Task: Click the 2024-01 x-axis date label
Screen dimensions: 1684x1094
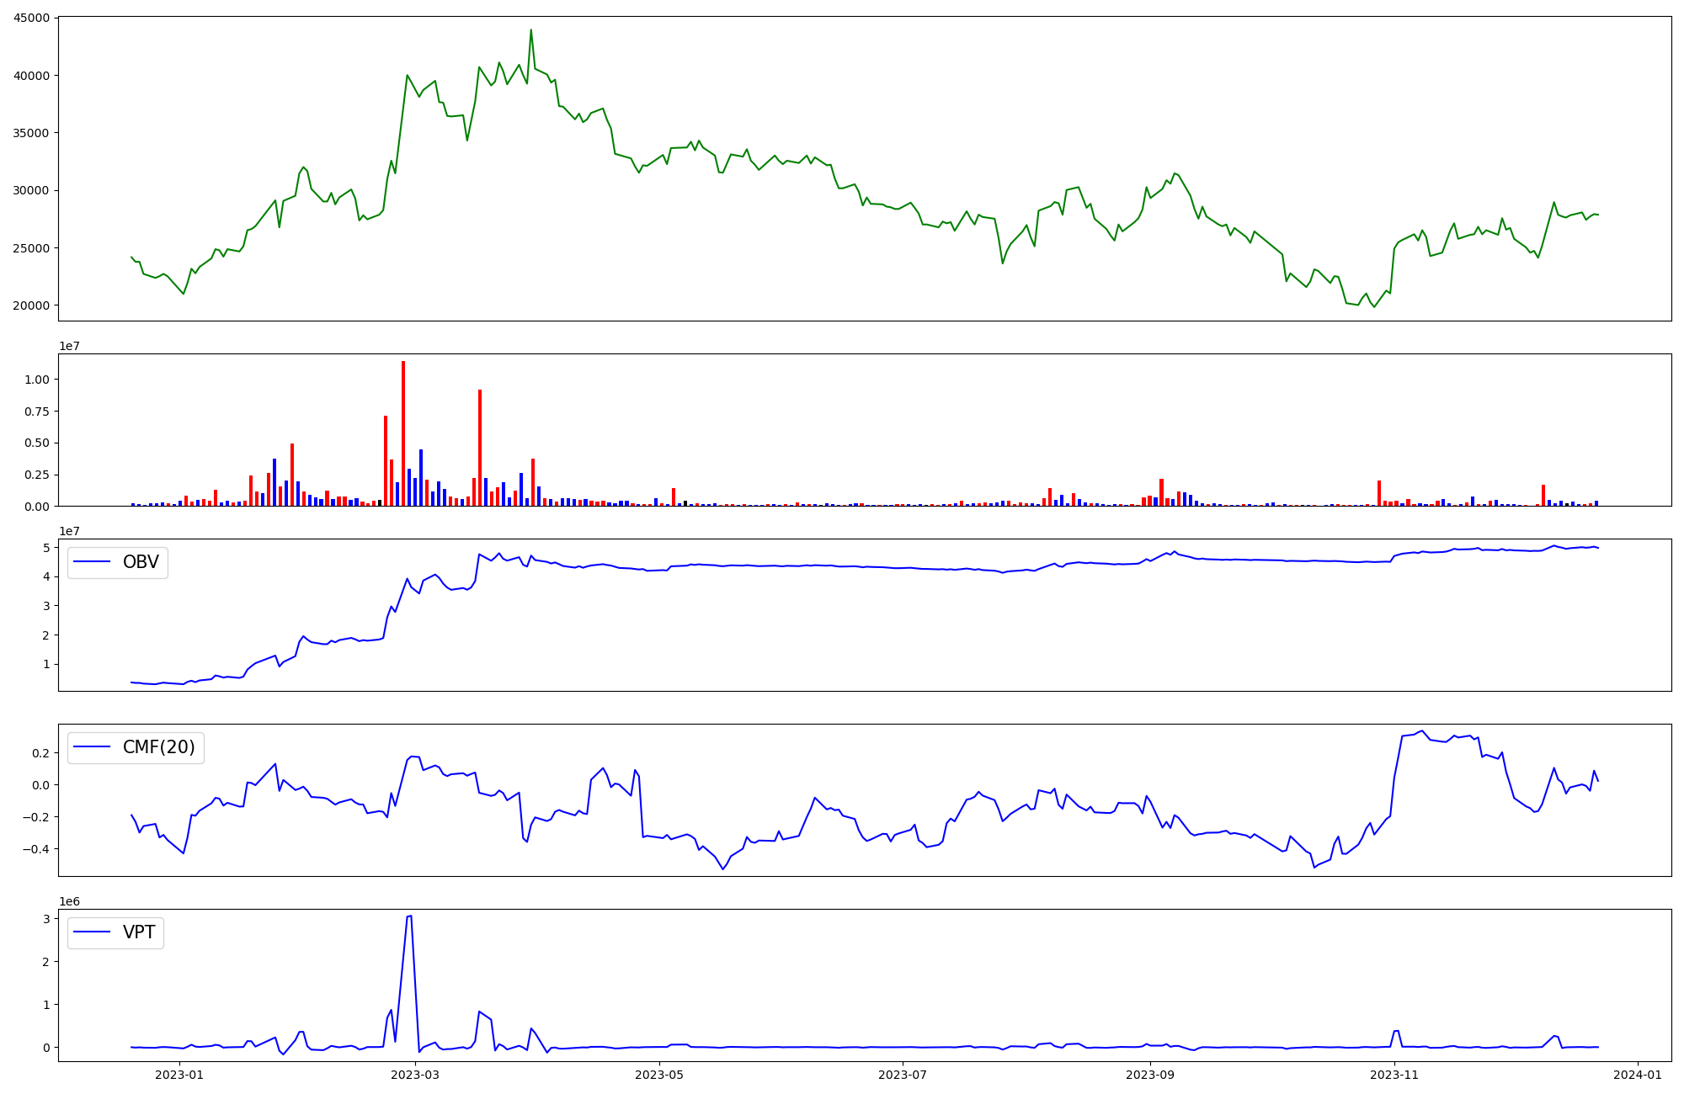Action: coord(1638,1075)
